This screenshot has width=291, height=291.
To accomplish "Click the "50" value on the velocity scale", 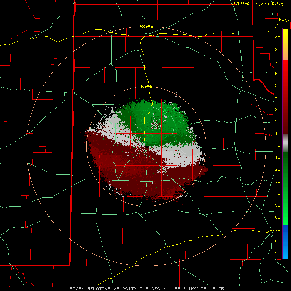I will click(278, 86).
